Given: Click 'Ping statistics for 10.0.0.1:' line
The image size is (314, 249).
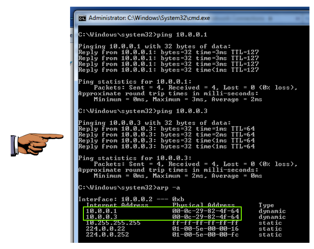Looking at the screenshot, I should tap(135, 82).
